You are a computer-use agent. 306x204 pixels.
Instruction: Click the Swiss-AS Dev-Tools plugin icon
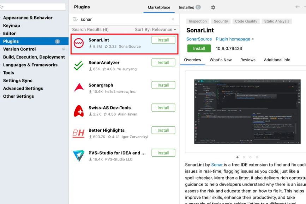[x=79, y=111]
